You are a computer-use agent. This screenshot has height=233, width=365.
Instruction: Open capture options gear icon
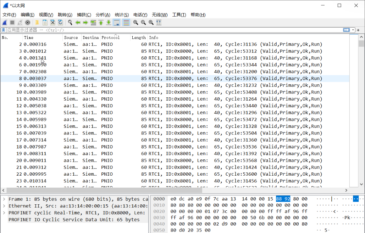coord(28,23)
